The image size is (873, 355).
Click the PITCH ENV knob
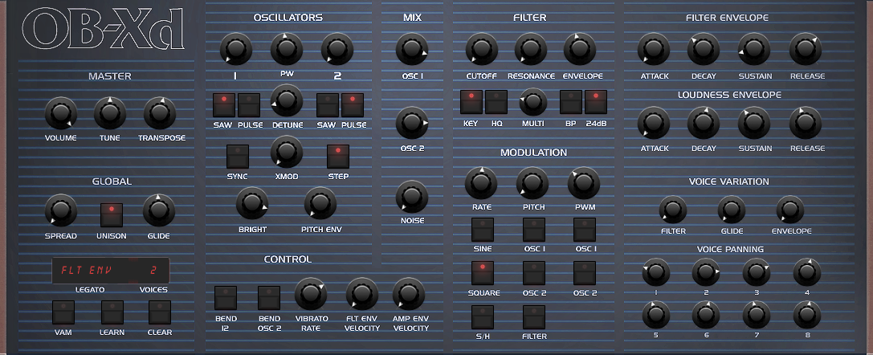click(x=320, y=203)
